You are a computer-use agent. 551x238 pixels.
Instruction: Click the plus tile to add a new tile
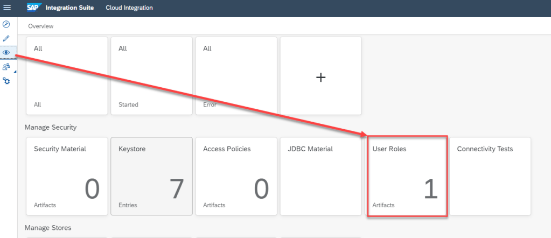[320, 76]
